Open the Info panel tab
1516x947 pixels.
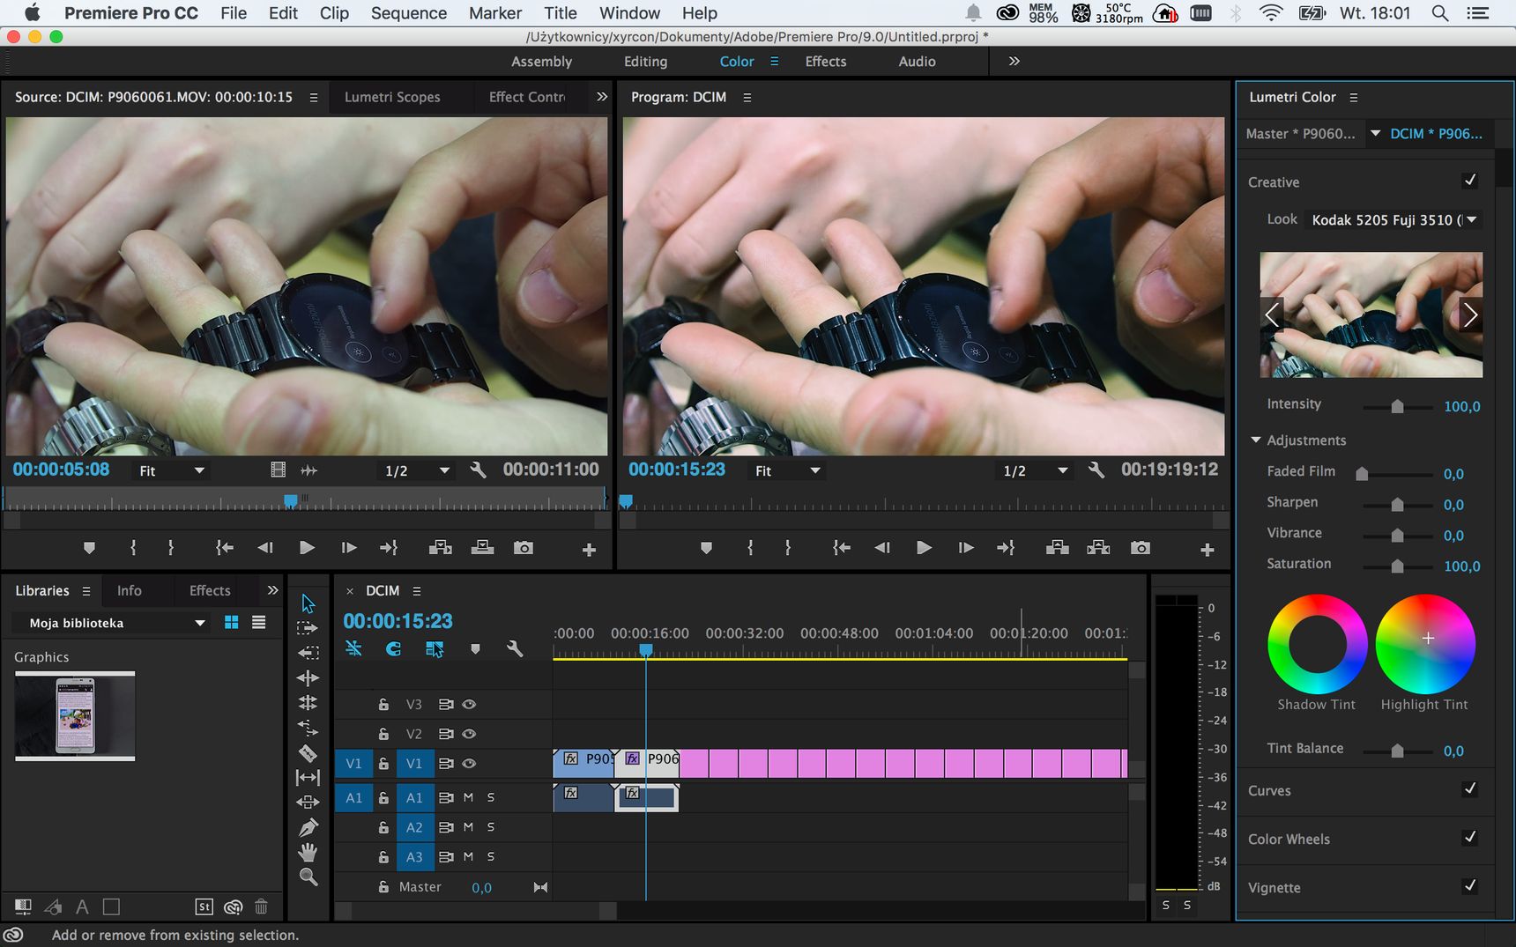tap(130, 591)
